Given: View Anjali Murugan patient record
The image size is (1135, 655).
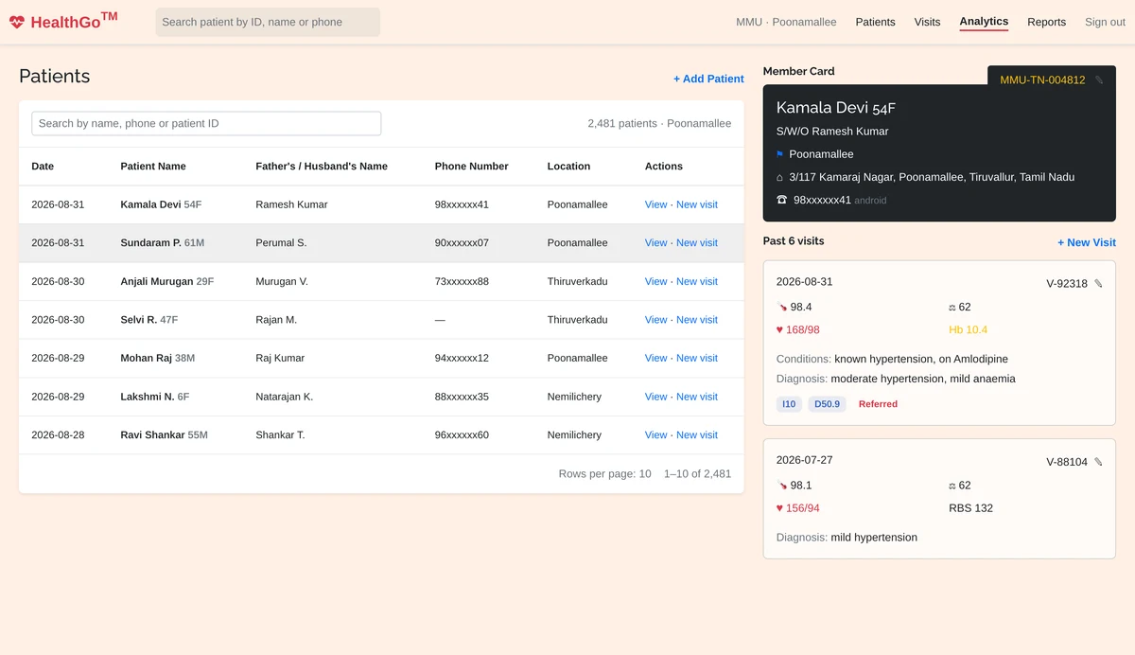Looking at the screenshot, I should pos(655,281).
